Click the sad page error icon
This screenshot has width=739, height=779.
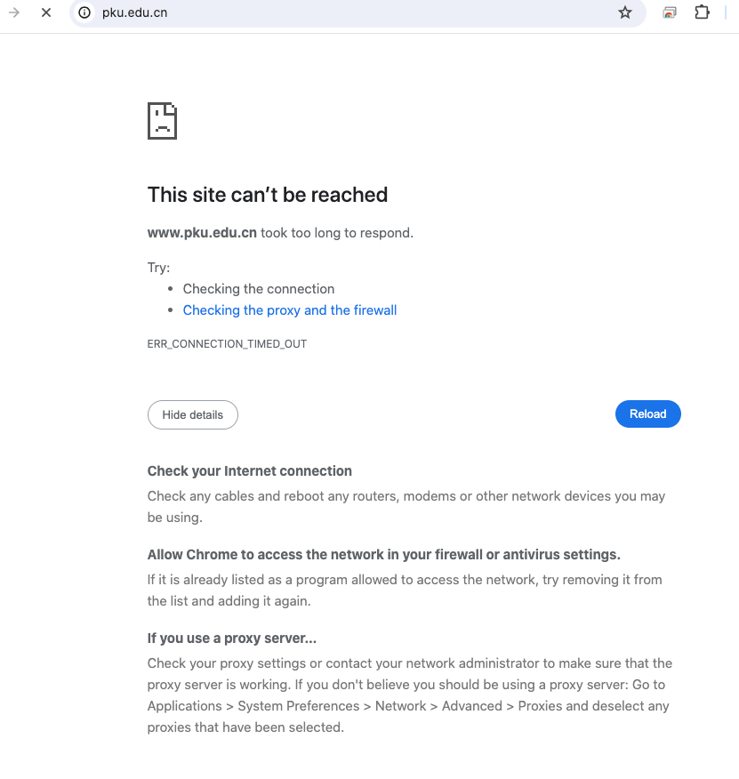(162, 121)
